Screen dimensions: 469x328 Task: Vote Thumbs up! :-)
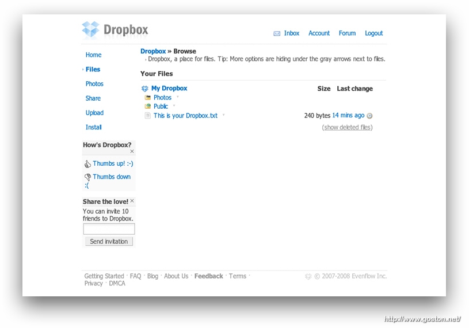point(113,163)
